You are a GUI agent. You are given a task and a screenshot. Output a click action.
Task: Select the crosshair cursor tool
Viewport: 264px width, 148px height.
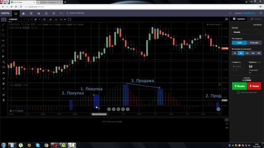click(3, 20)
